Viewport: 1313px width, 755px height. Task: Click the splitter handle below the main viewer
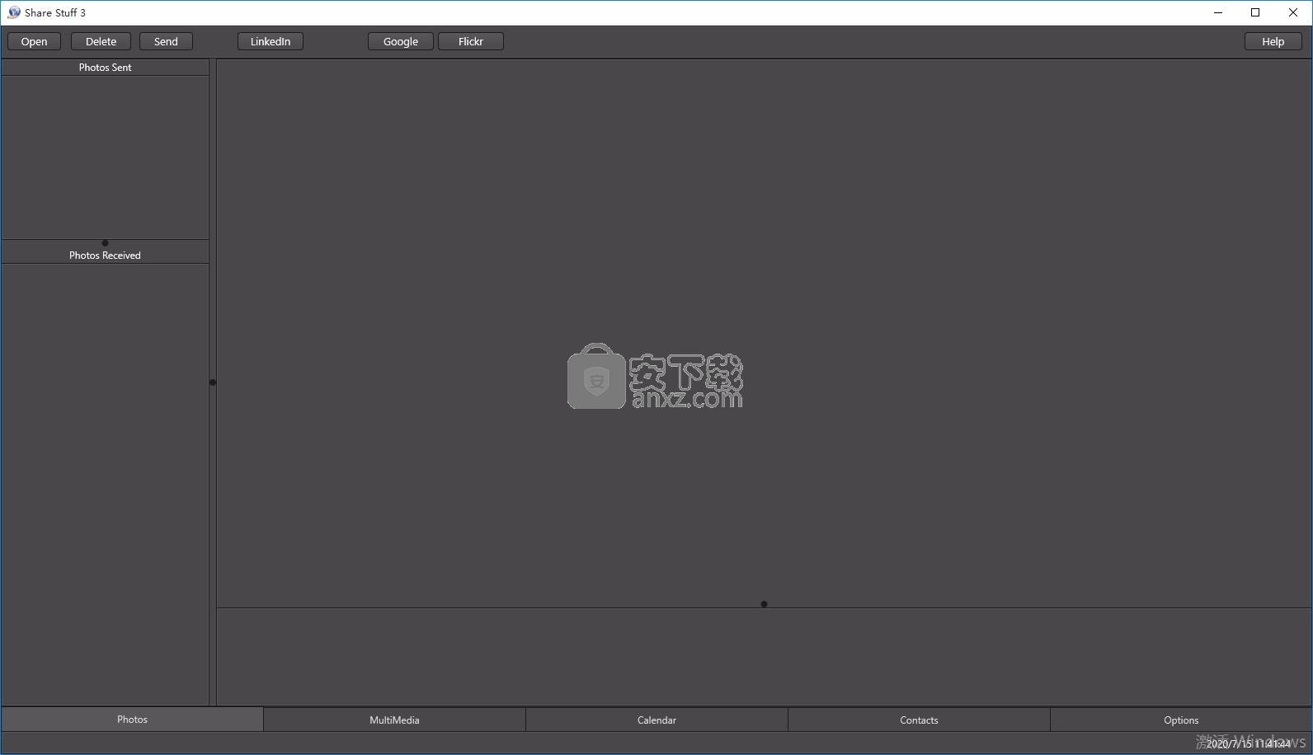[764, 604]
